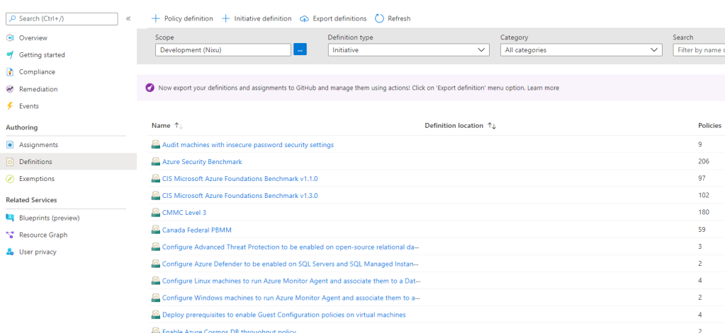Open the Azure Security Benchmark initiative
Viewport: 725px width, 333px height.
(x=202, y=162)
